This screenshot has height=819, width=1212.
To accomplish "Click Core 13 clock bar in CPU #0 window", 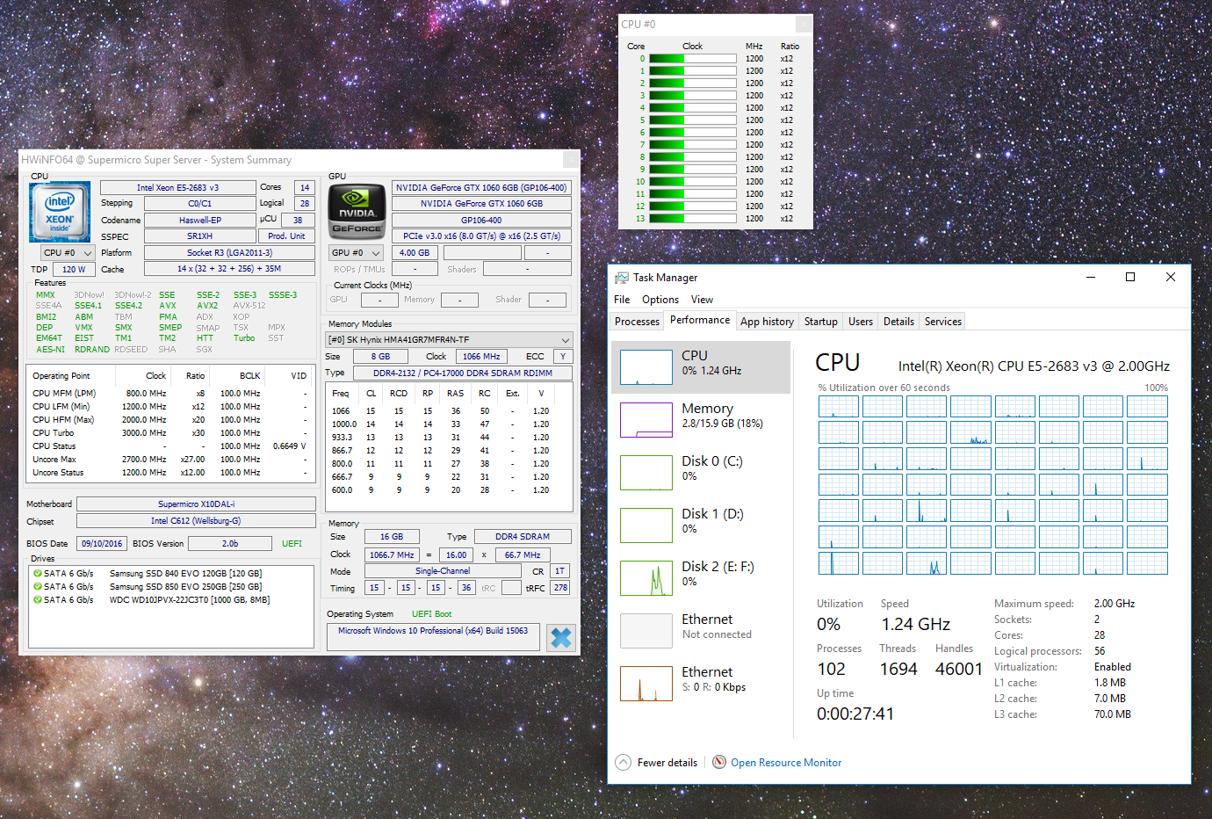I will 692,219.
